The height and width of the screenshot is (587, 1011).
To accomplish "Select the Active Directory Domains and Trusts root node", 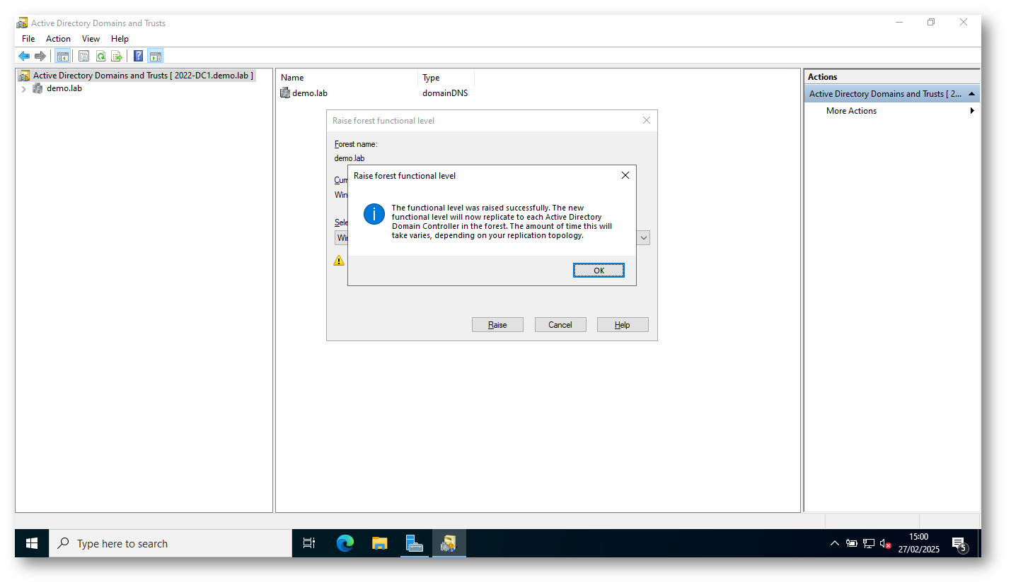I will [x=143, y=76].
